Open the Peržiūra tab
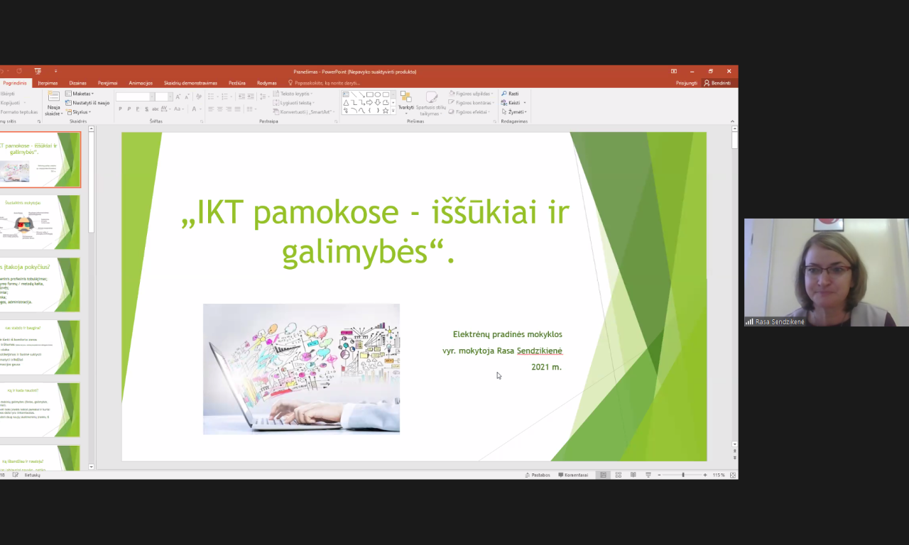 [x=238, y=83]
